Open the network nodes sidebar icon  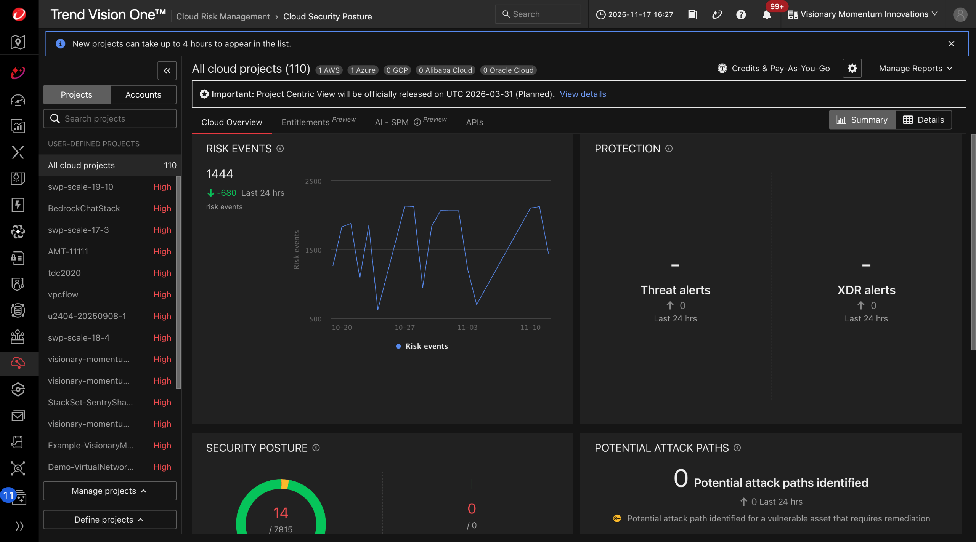18,468
